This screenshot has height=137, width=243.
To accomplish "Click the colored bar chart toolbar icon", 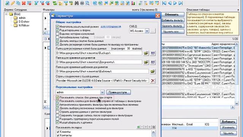I will pyautogui.click(x=133, y=3).
